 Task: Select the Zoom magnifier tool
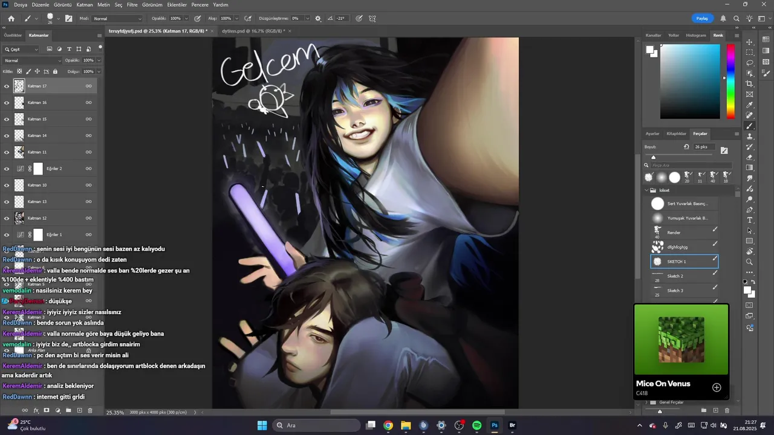(750, 262)
